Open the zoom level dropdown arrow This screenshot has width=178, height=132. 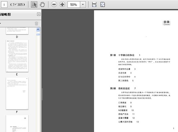83,5
